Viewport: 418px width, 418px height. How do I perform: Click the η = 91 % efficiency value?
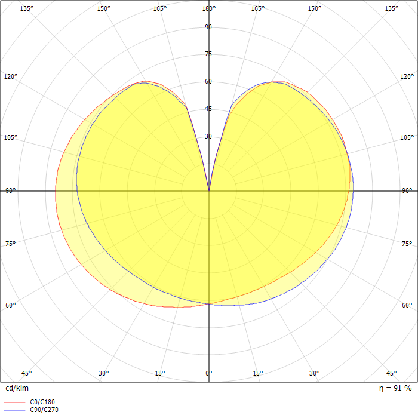[395, 388]
